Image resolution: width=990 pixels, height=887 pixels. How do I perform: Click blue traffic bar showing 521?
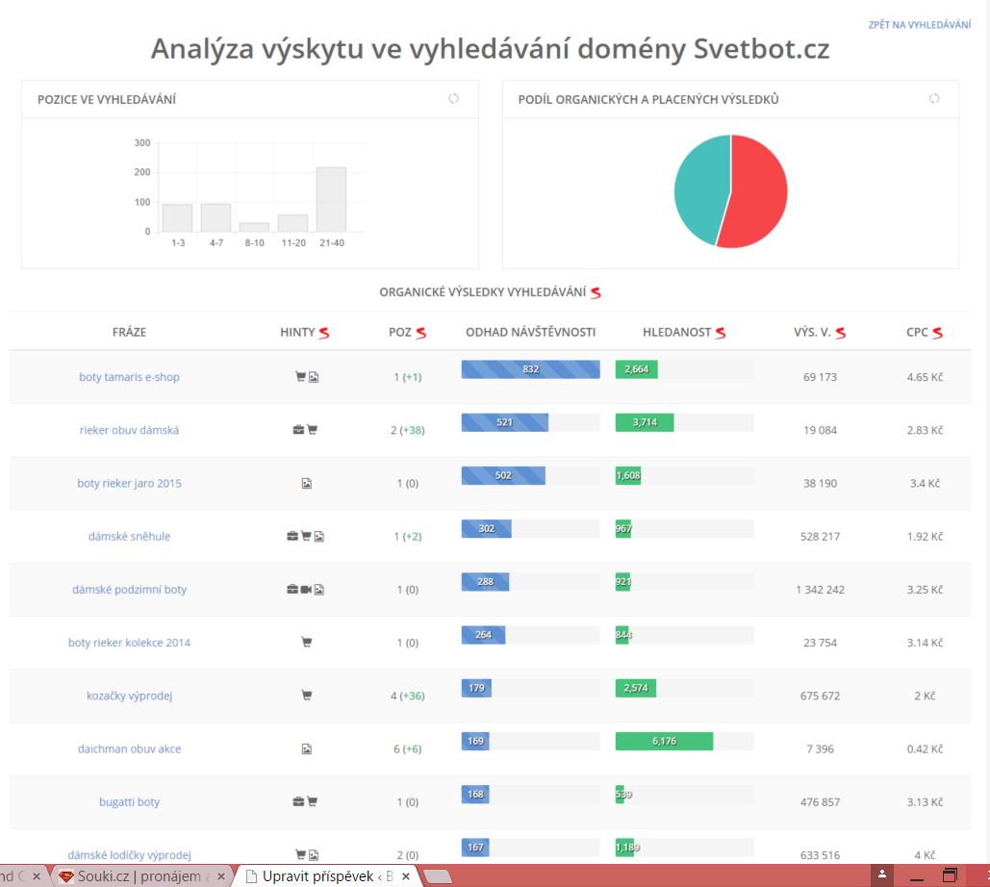[x=504, y=422]
